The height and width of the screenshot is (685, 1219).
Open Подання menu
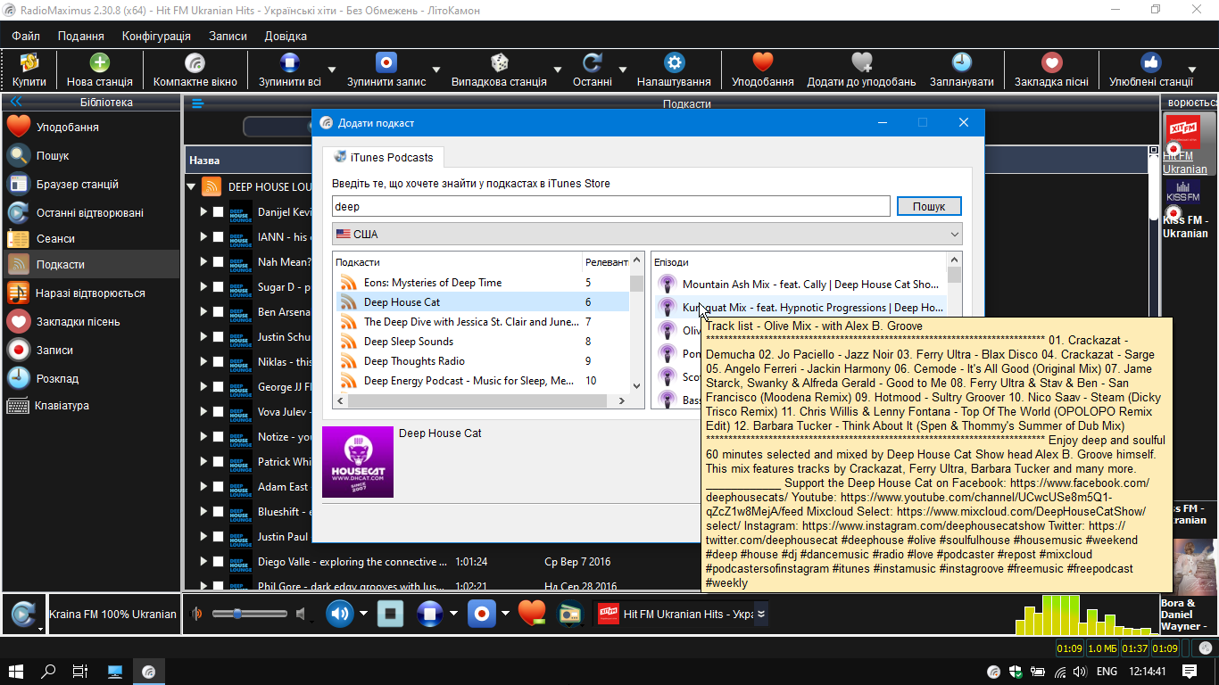click(81, 37)
